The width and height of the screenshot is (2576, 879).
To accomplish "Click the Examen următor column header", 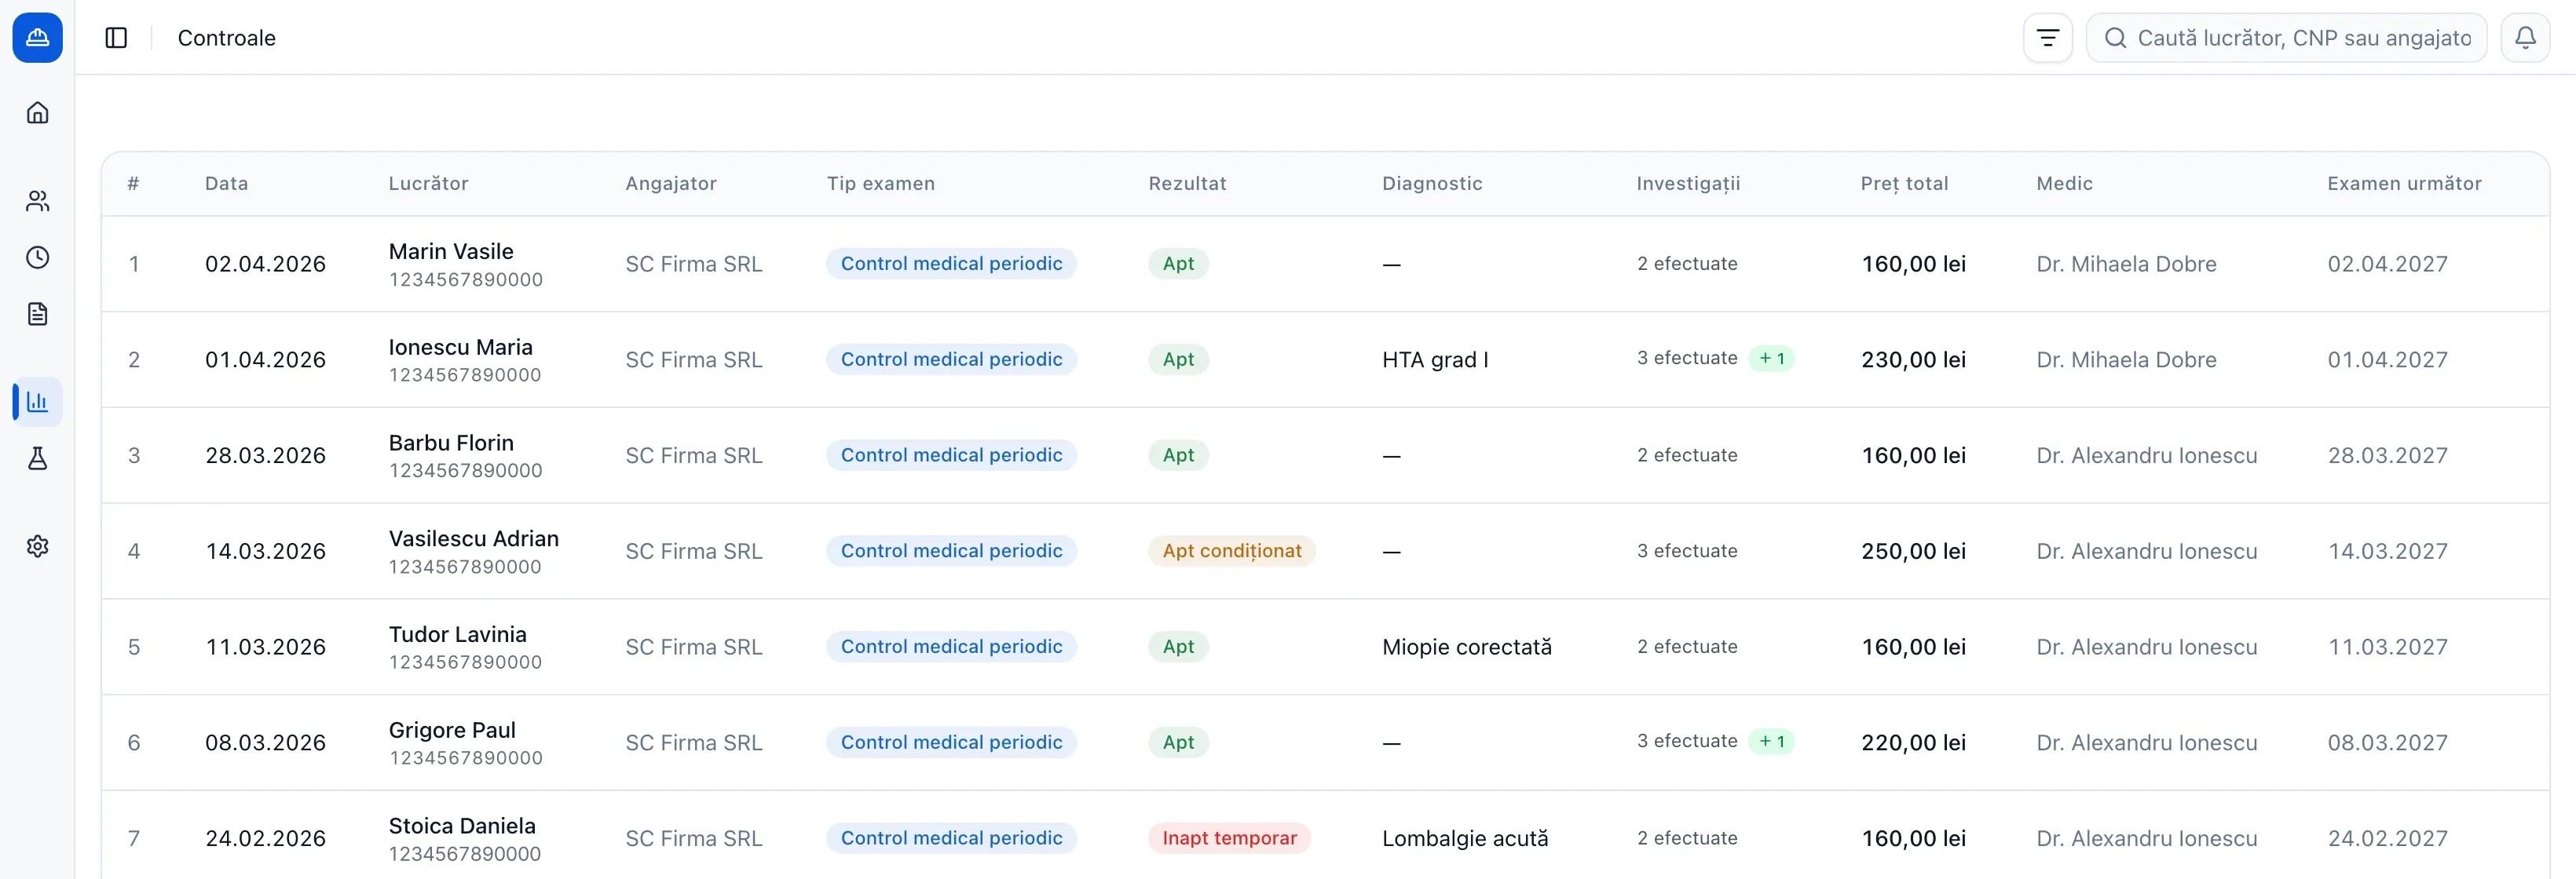I will point(2404,184).
